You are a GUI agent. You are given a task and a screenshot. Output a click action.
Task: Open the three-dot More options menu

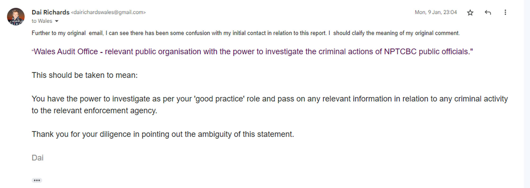(505, 12)
